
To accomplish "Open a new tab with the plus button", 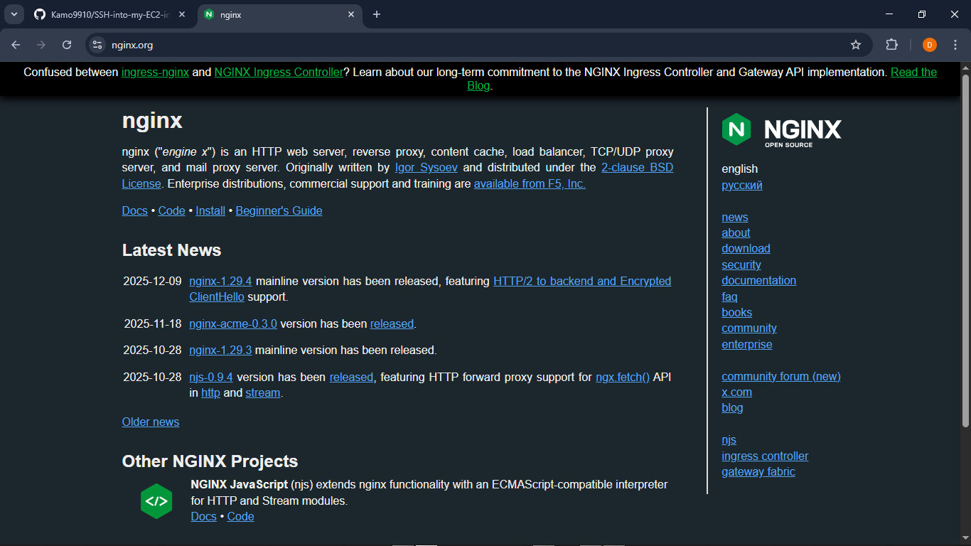I will pos(377,14).
